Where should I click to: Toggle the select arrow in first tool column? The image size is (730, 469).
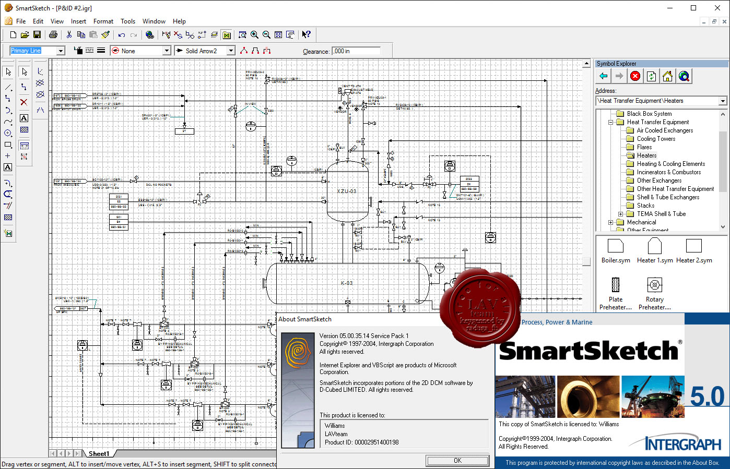pos(8,71)
